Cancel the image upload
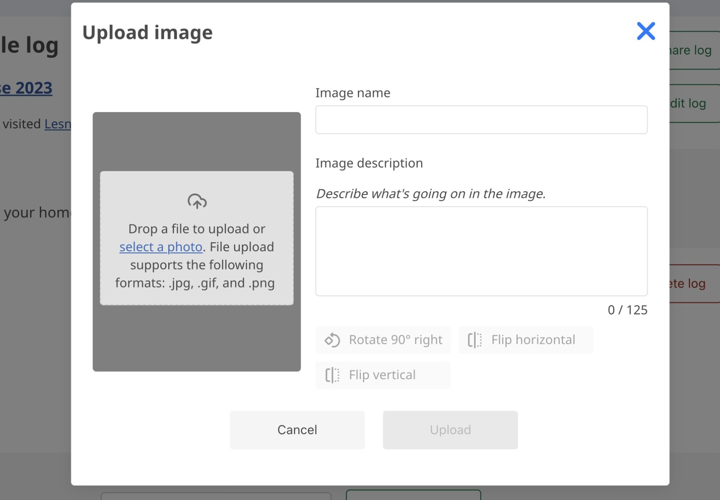Screen dimensions: 720x500 point(297,430)
